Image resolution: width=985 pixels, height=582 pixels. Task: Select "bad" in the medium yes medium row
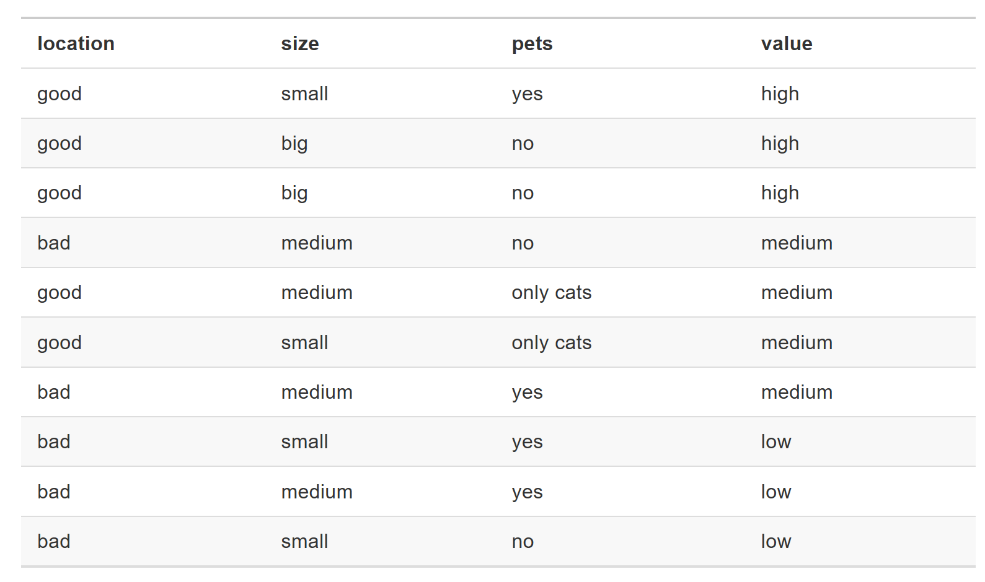click(x=54, y=392)
